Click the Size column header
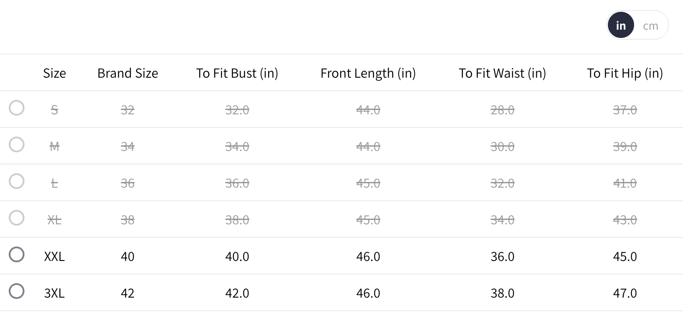The width and height of the screenshot is (683, 336). click(x=54, y=73)
